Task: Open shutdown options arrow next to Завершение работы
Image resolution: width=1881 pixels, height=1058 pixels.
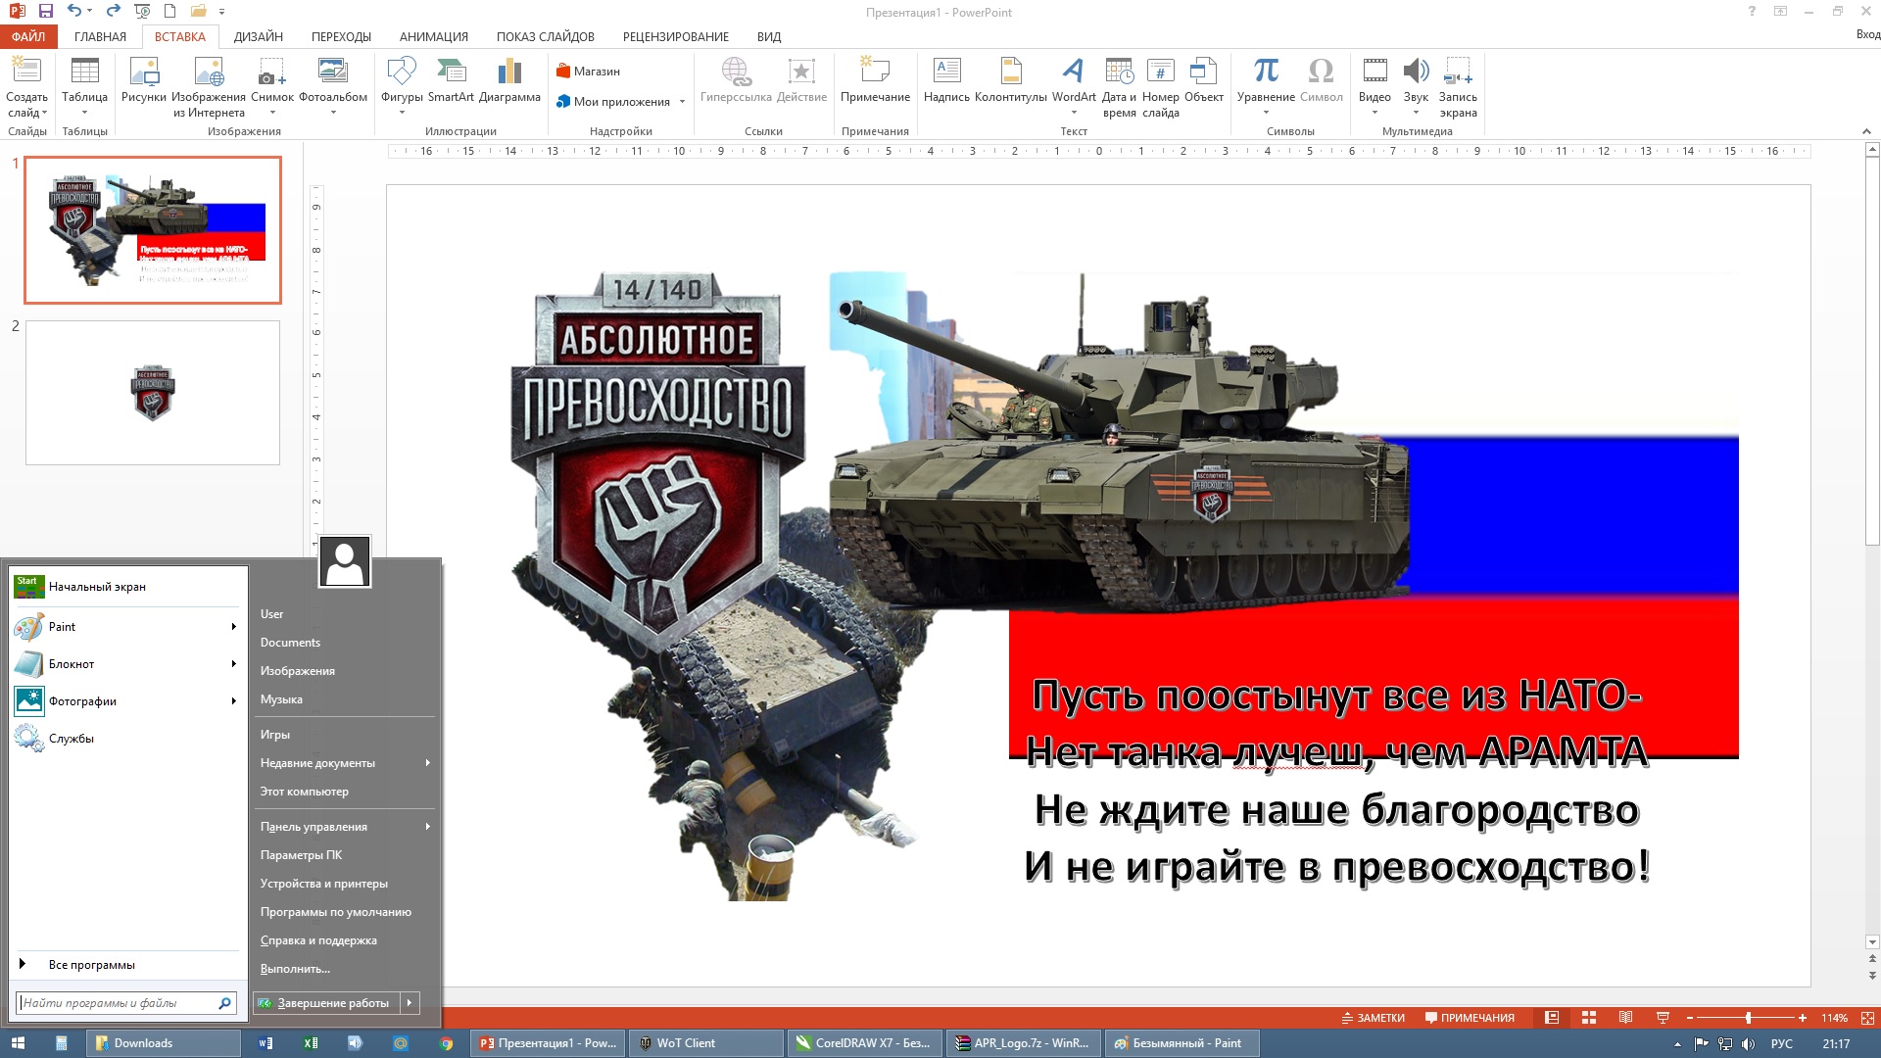Action: click(x=410, y=1003)
